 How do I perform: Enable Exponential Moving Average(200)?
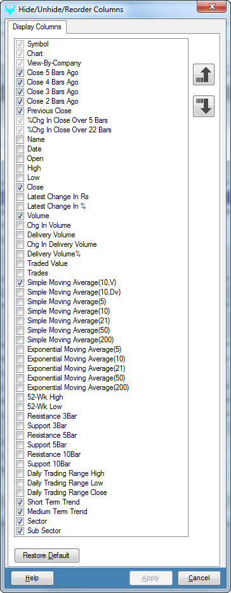[20, 387]
